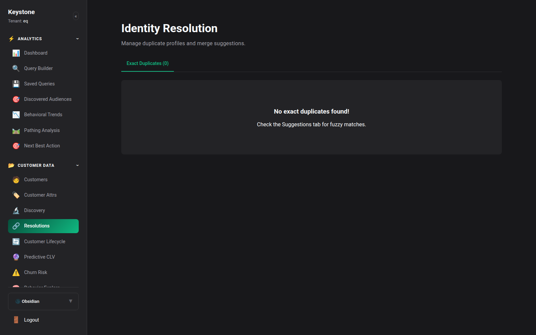Click the Customer Lifecycle cycle icon
The height and width of the screenshot is (335, 536).
(x=16, y=242)
